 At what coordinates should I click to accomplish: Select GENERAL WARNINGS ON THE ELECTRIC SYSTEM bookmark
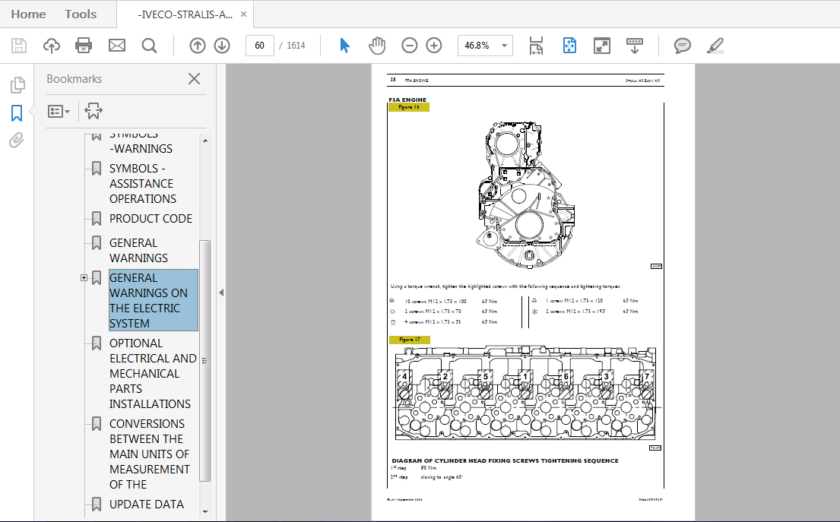[x=154, y=300]
